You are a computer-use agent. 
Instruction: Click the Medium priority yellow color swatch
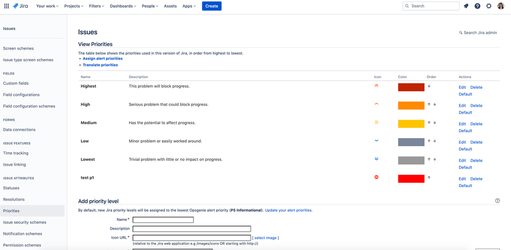coord(411,124)
